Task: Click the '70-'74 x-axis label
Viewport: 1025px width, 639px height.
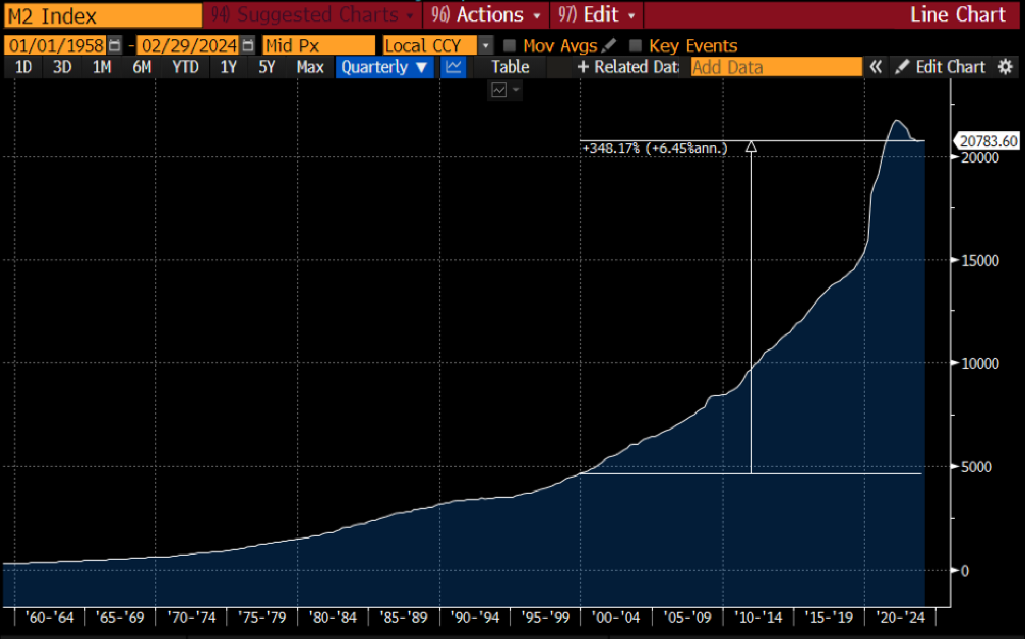Action: pyautogui.click(x=191, y=618)
